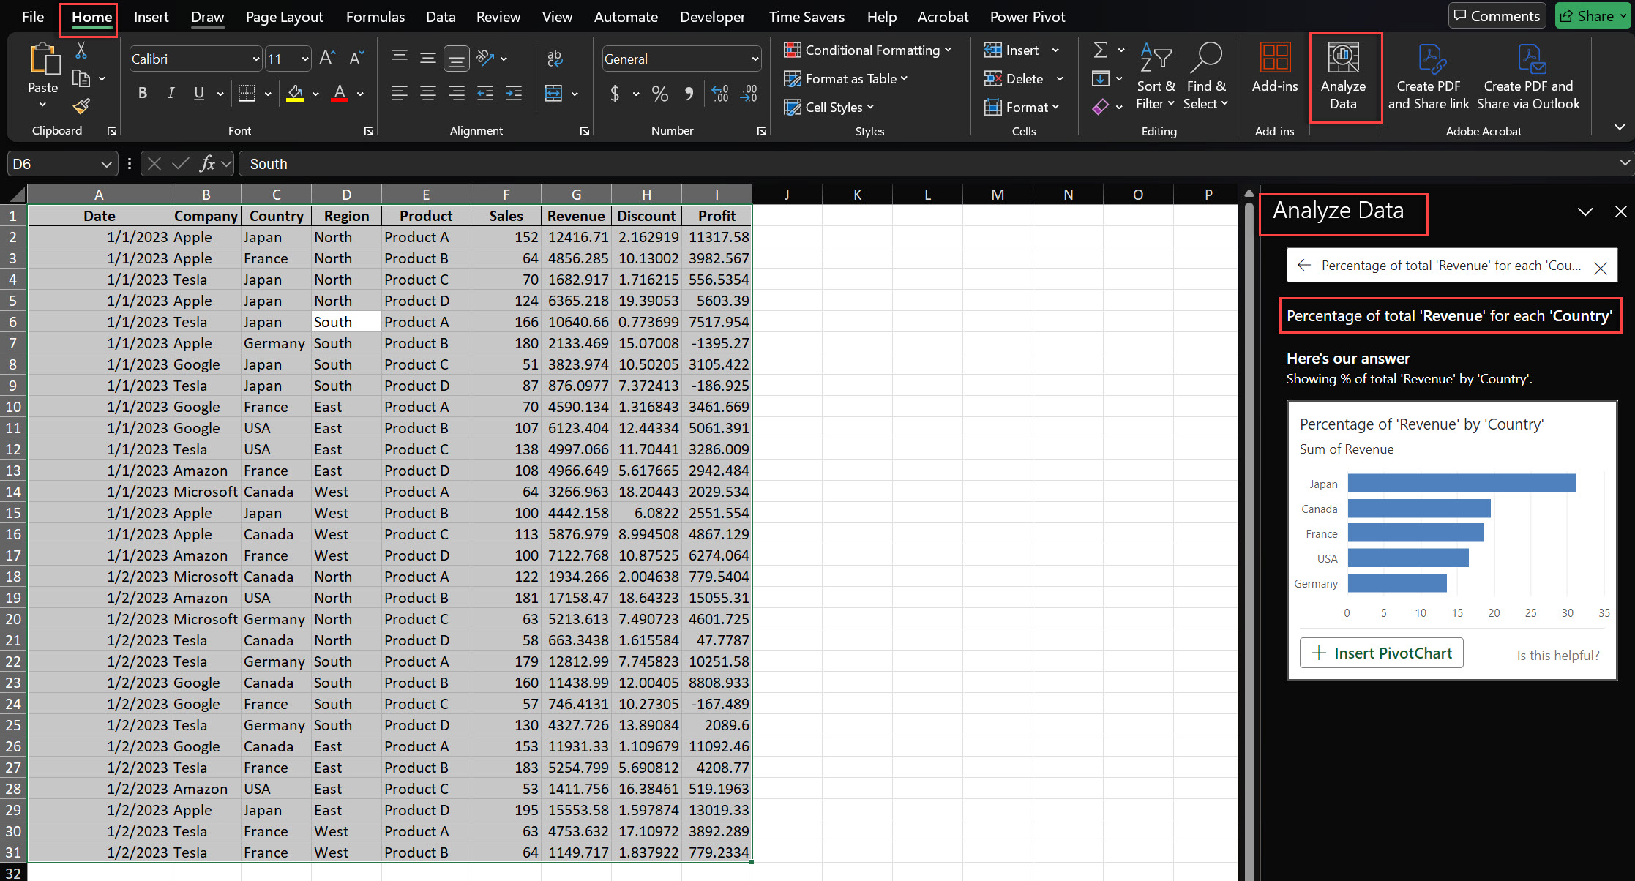
Task: Open the Formulas tab
Action: [x=375, y=16]
